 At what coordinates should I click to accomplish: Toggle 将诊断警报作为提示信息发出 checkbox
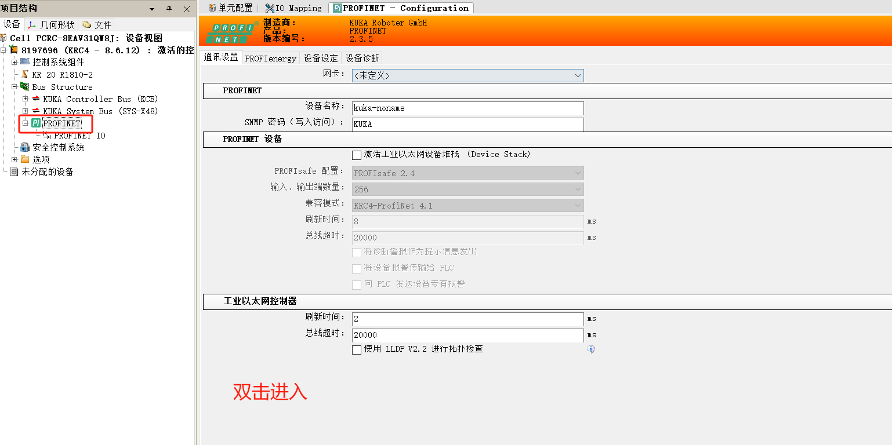pyautogui.click(x=357, y=252)
